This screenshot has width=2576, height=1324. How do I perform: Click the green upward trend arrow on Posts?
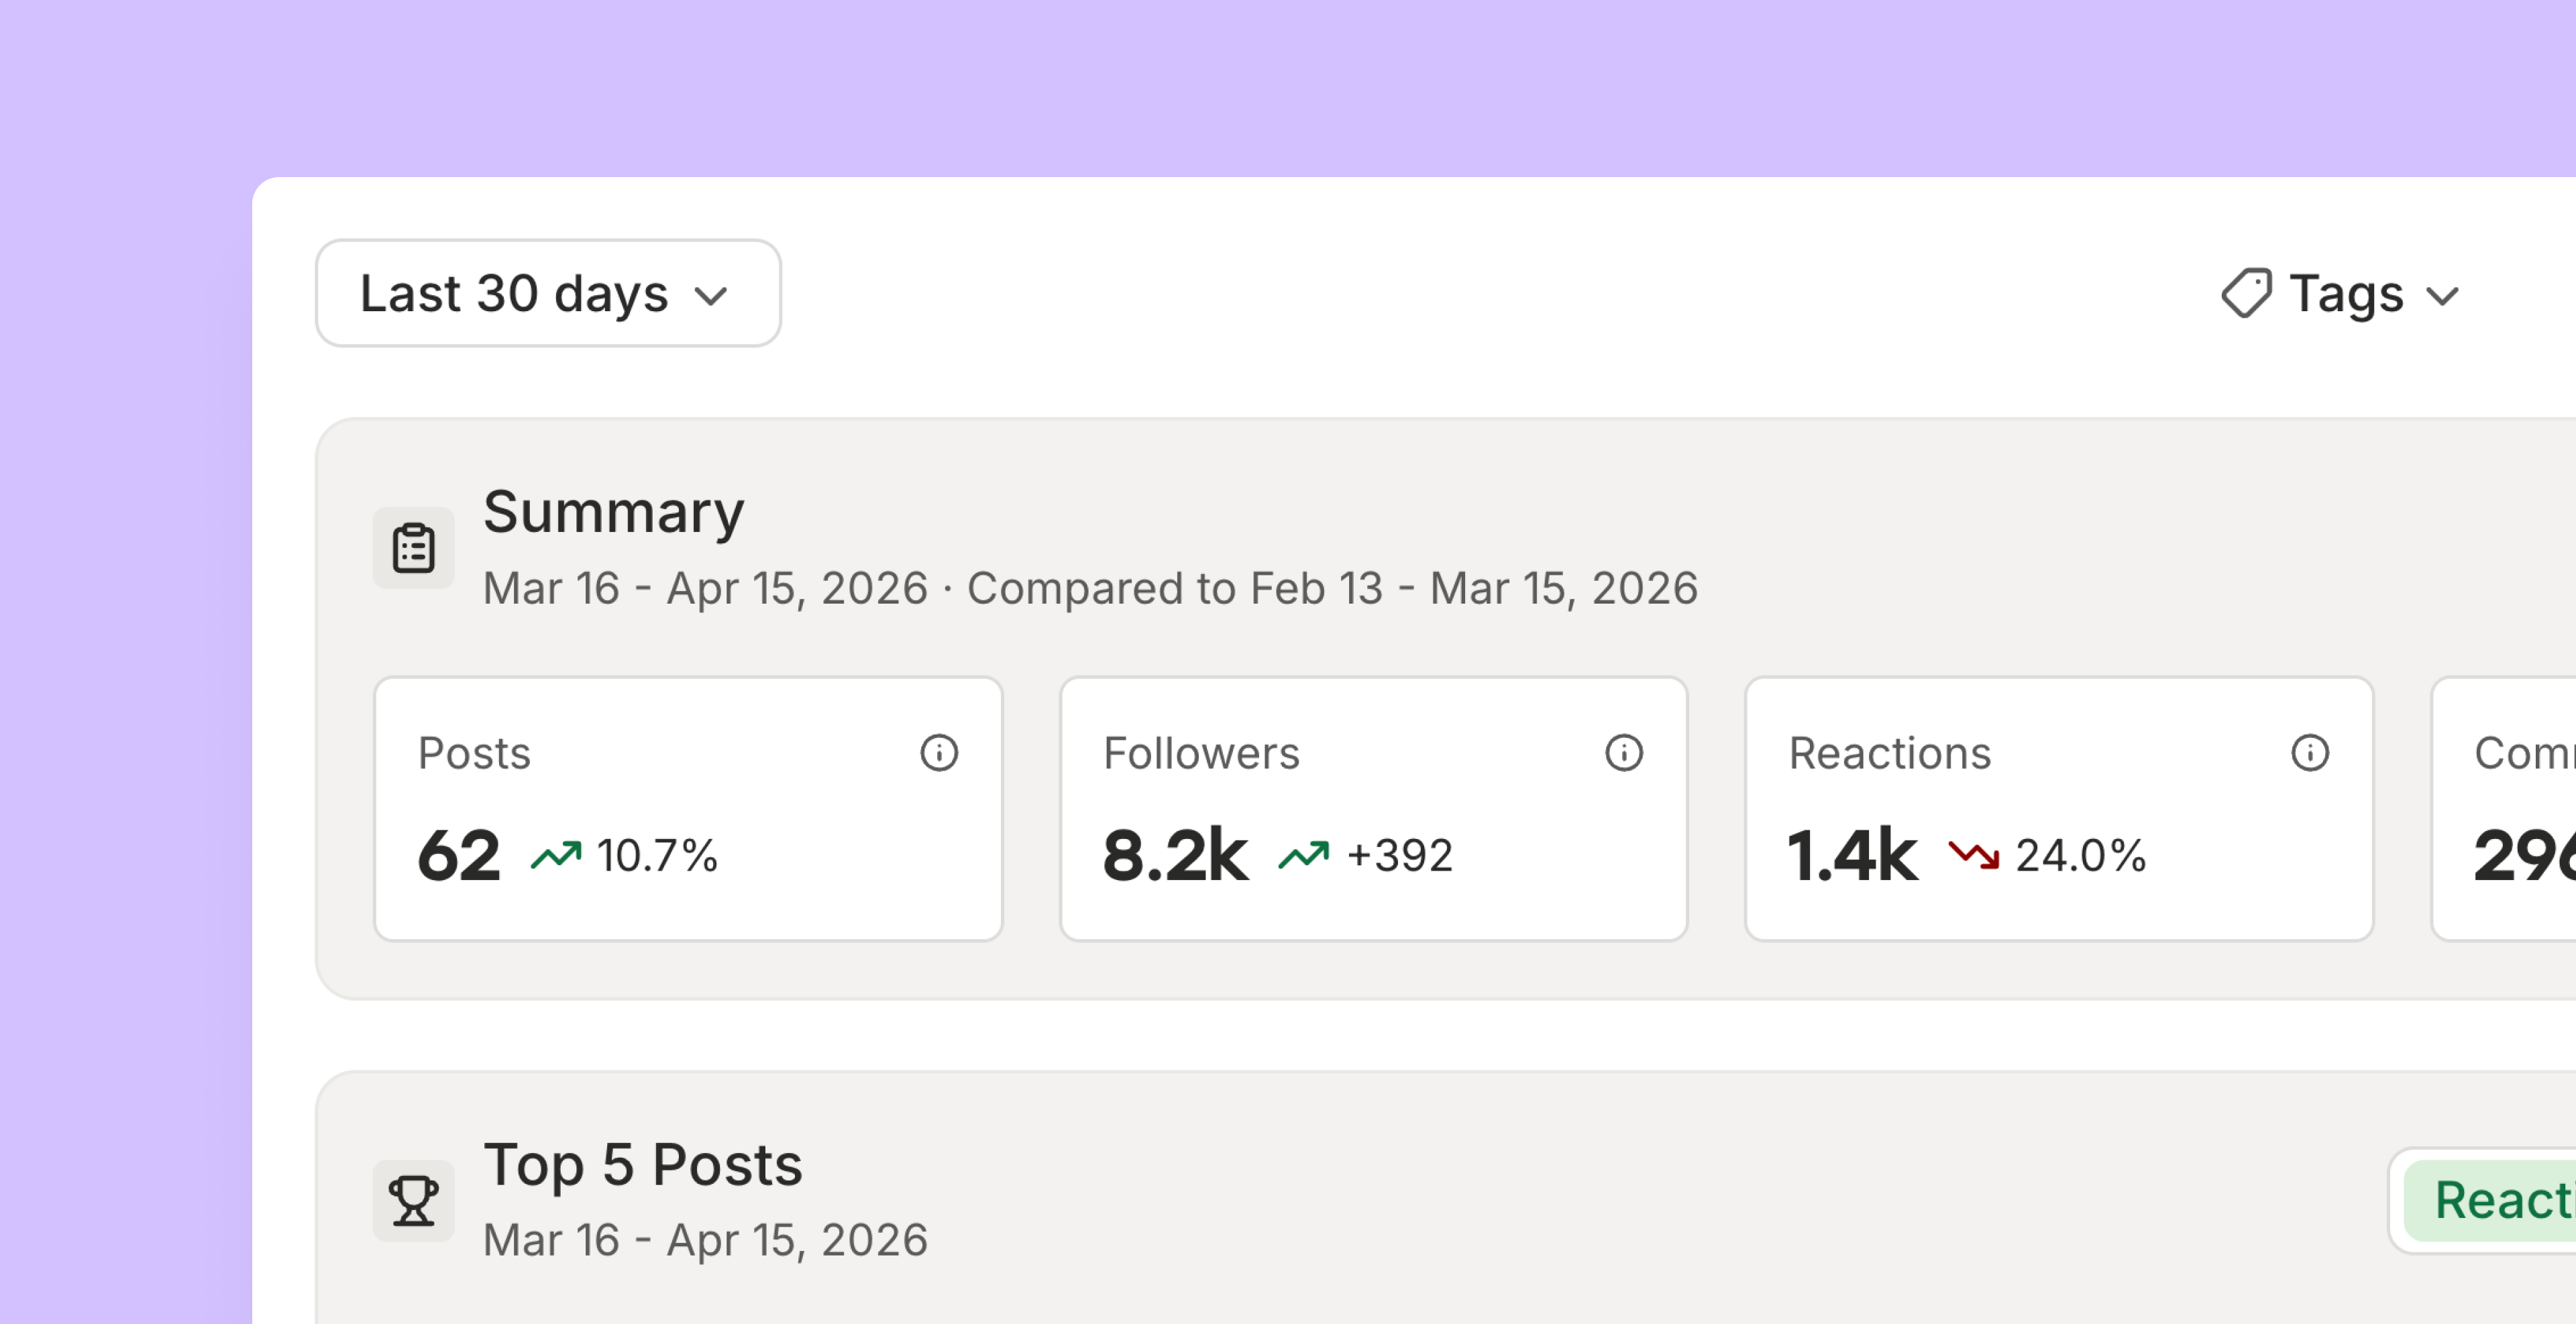[556, 856]
